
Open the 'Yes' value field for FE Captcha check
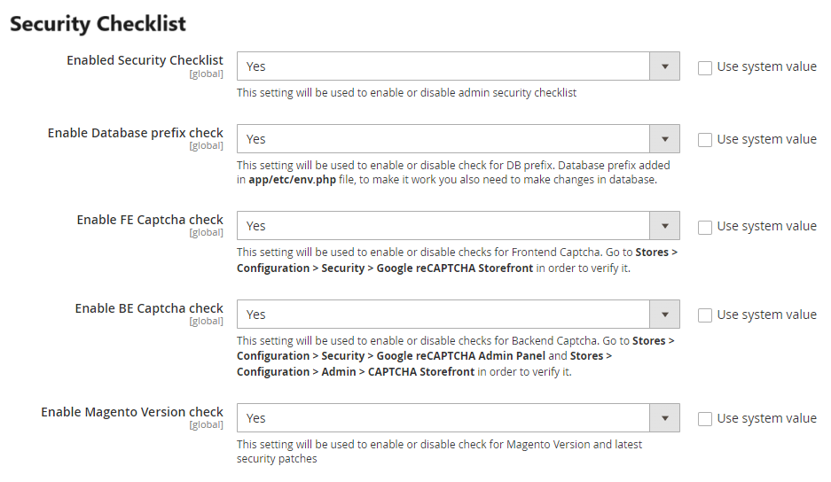[443, 226]
